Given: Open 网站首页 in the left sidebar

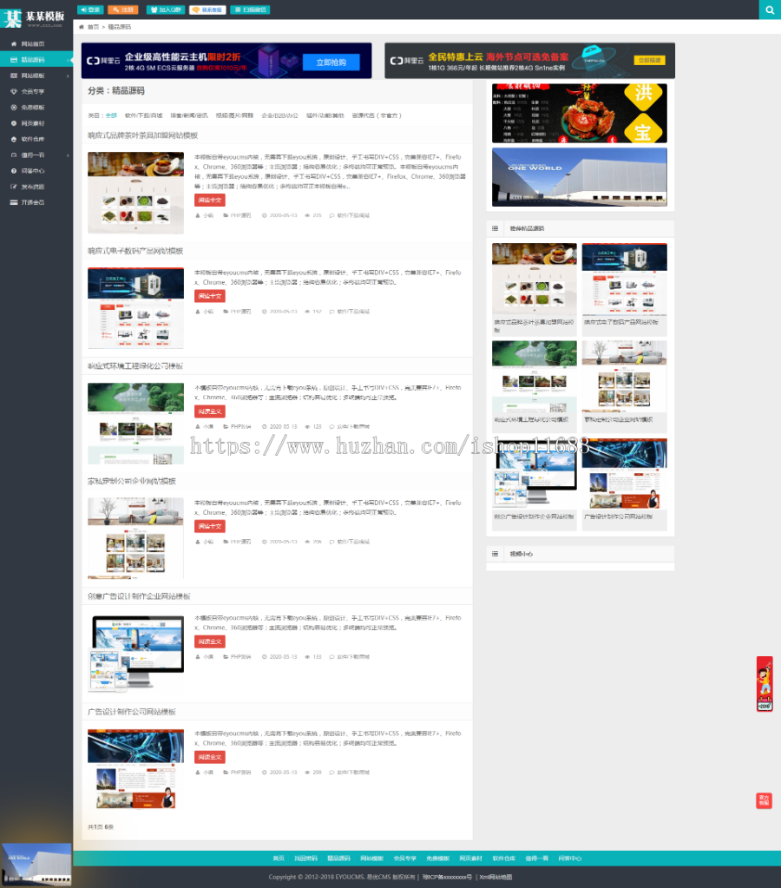Looking at the screenshot, I should pos(33,43).
